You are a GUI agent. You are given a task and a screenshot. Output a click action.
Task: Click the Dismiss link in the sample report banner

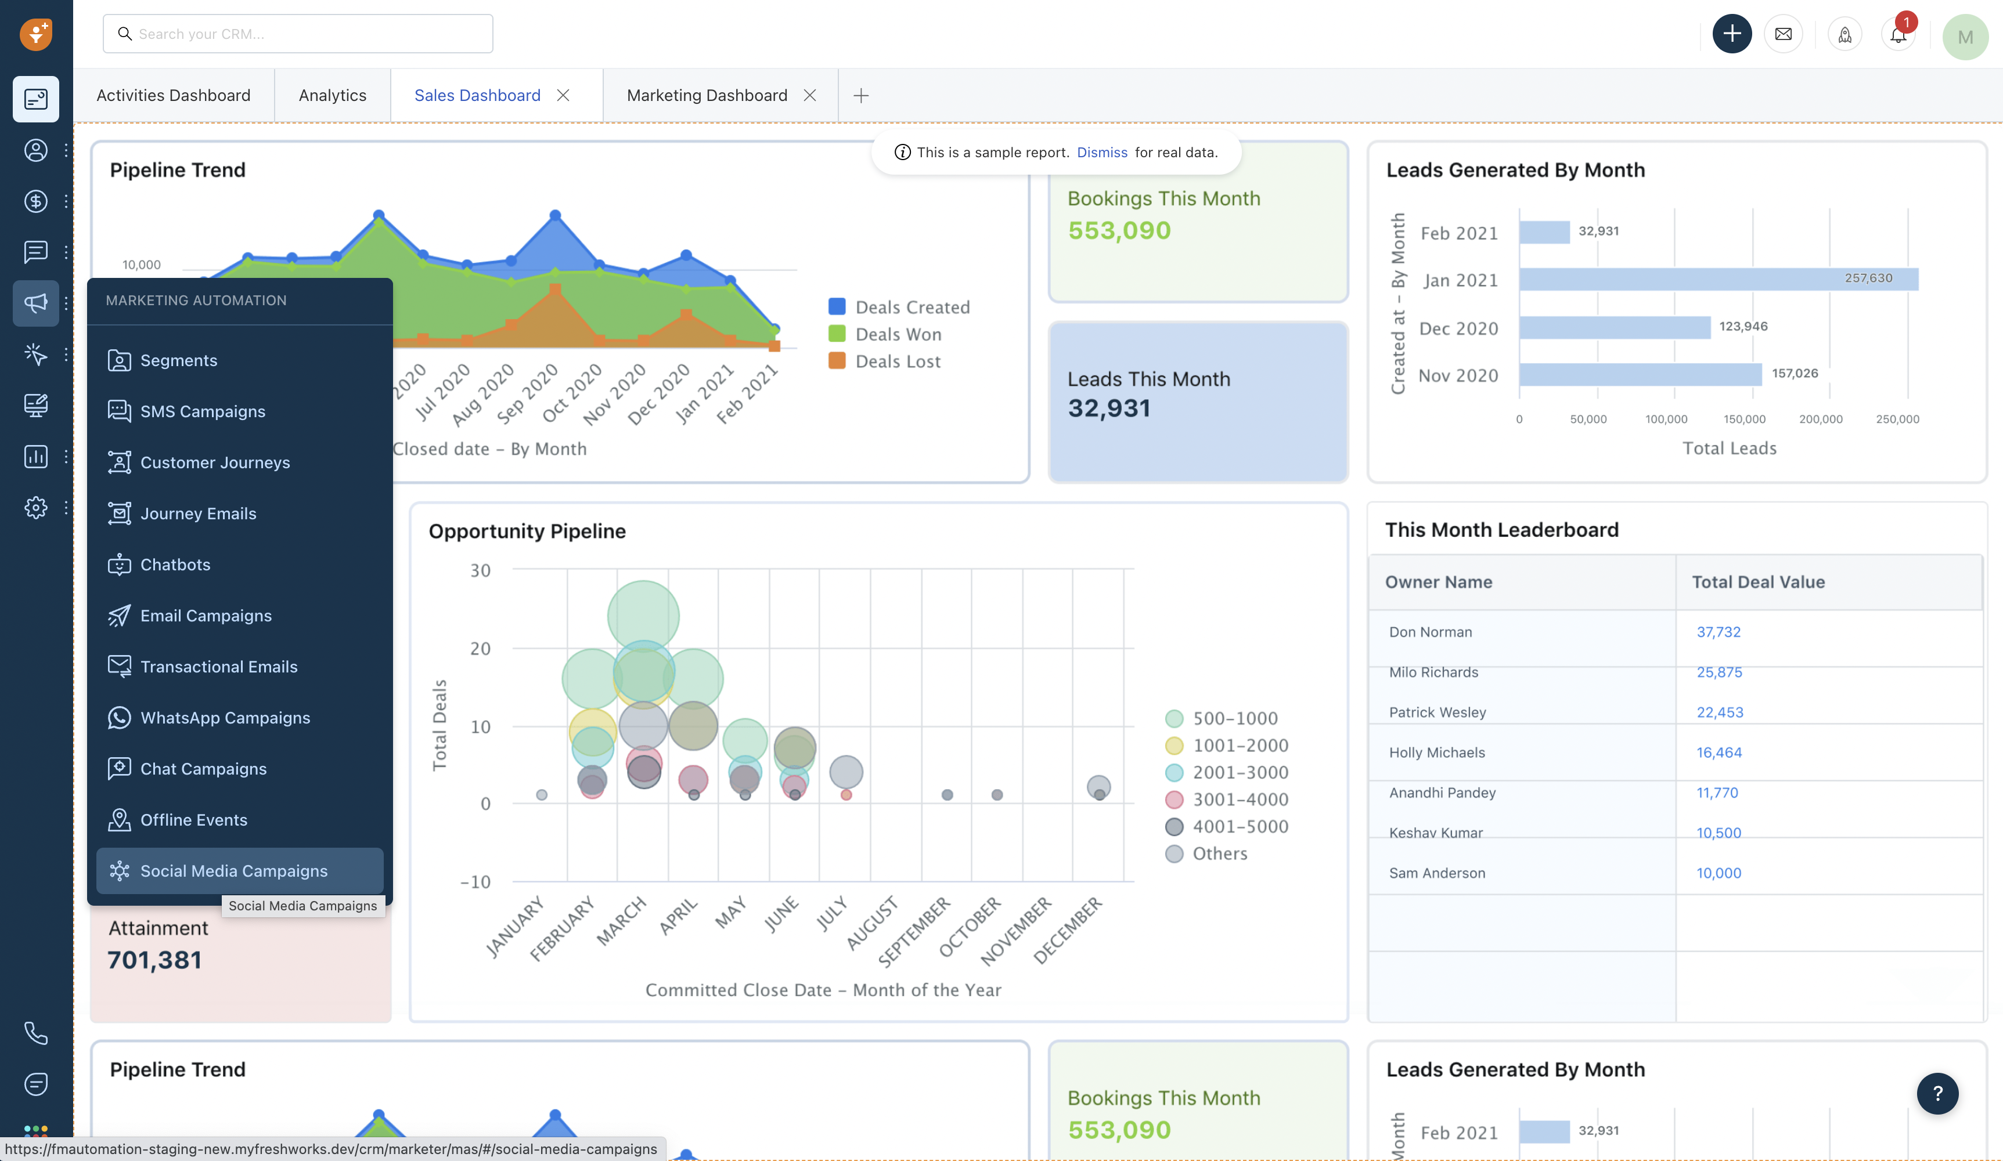coord(1102,153)
